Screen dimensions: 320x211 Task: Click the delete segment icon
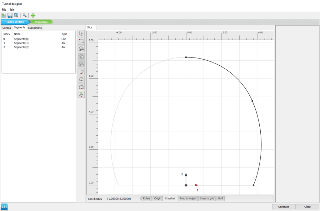tap(81, 64)
